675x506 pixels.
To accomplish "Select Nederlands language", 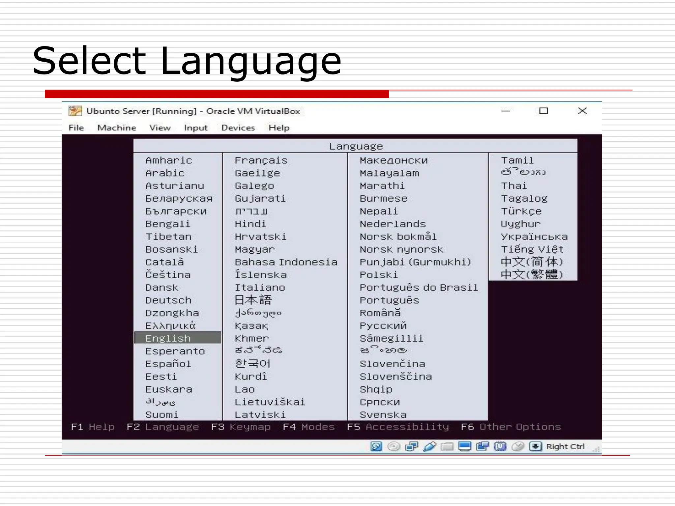I will pyautogui.click(x=393, y=224).
